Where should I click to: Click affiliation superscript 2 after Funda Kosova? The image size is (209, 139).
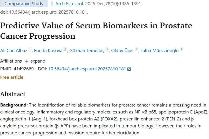pos(65,49)
